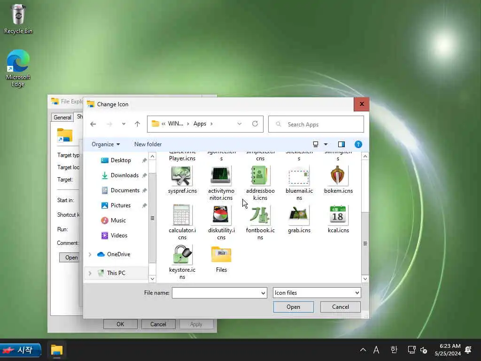
Task: Show hidden tray icons chevron
Action: (x=363, y=350)
